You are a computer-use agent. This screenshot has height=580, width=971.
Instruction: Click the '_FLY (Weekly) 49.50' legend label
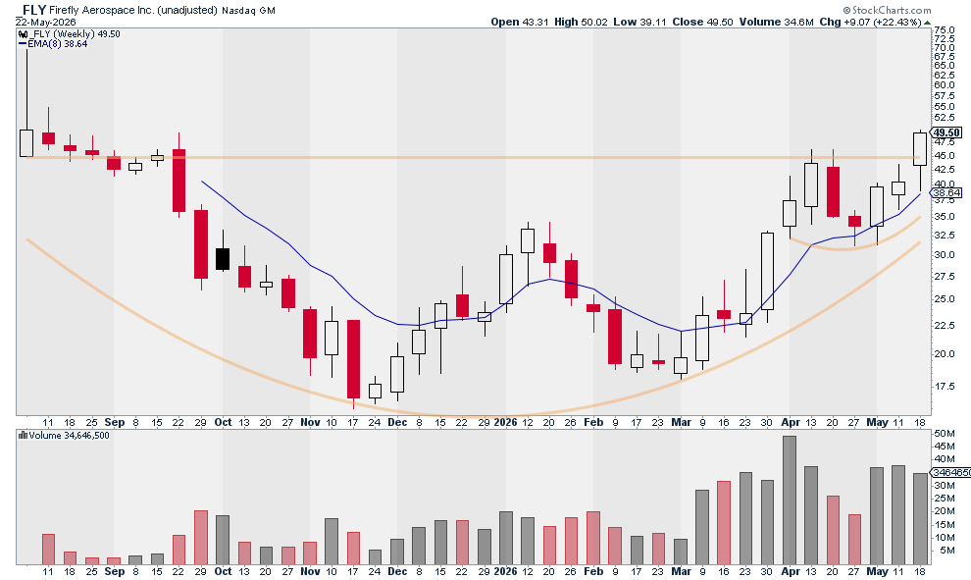[75, 34]
